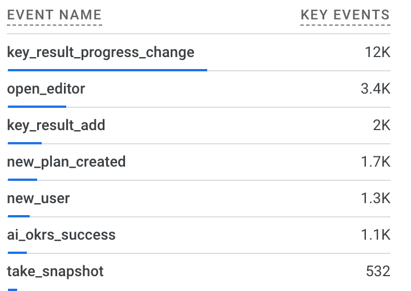This screenshot has width=411, height=291.
Task: Select the blue bar under key_result_add
Action: click(25, 143)
